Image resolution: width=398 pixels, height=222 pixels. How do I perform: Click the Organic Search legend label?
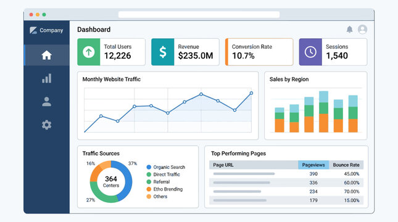(x=169, y=167)
